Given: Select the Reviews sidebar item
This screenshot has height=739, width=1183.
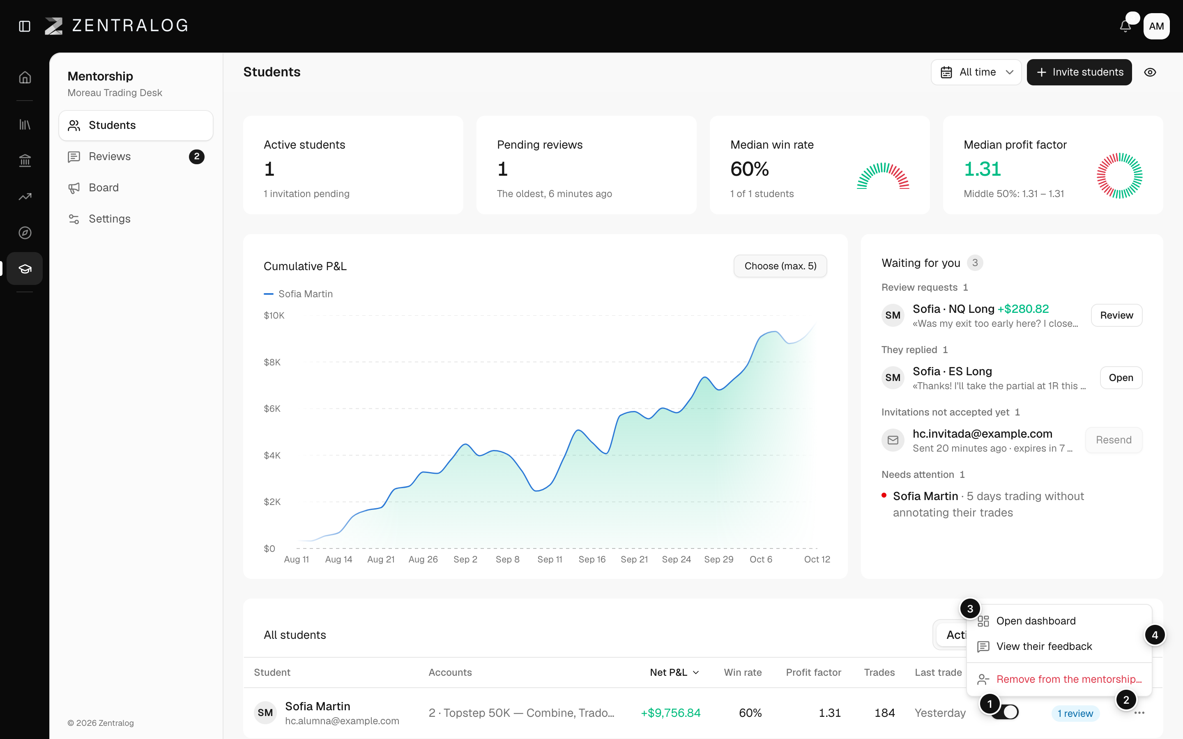Looking at the screenshot, I should pos(136,156).
